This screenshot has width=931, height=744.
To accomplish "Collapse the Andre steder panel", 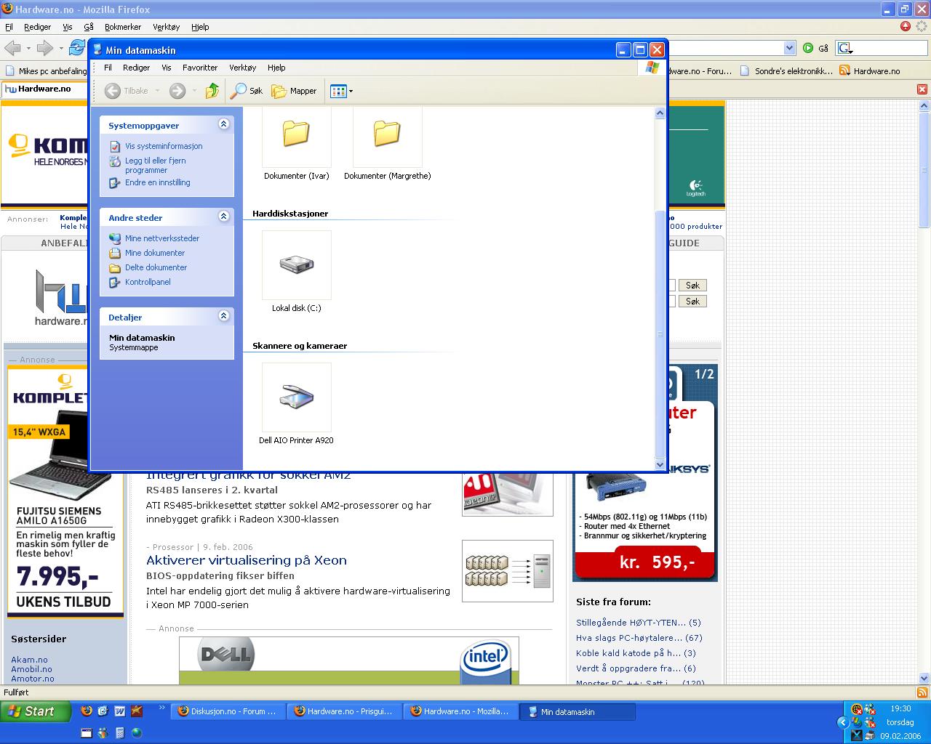I will [x=223, y=217].
